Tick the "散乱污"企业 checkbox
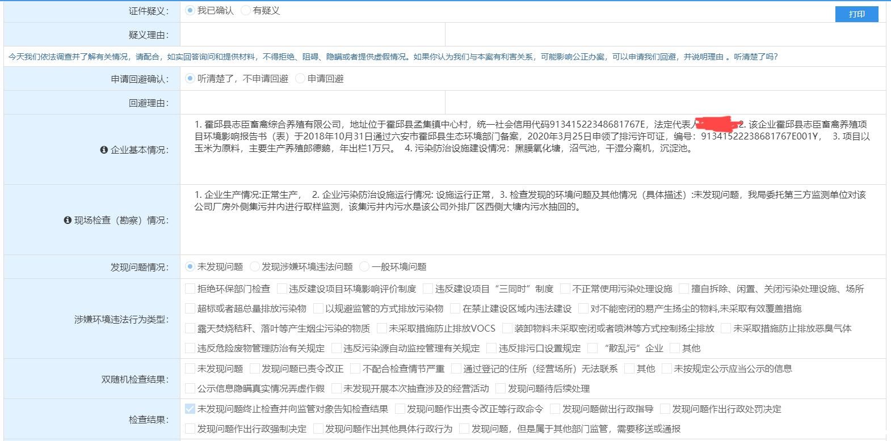Screen dimensions: 891x441 593,349
